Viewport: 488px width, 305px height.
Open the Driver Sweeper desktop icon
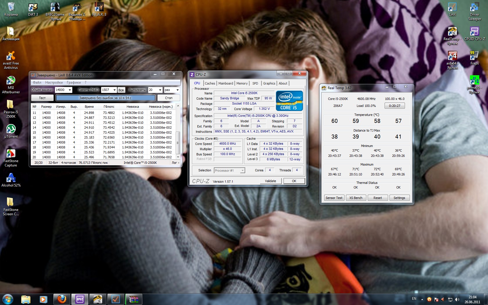(x=474, y=8)
